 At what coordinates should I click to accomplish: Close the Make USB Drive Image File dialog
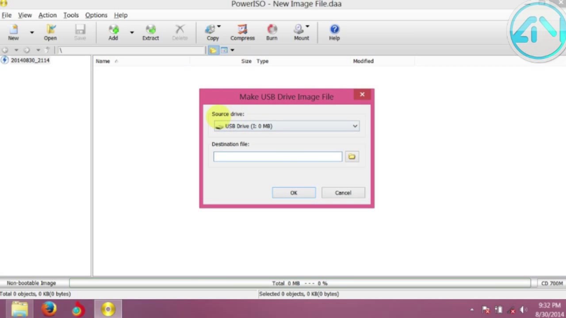pos(362,95)
